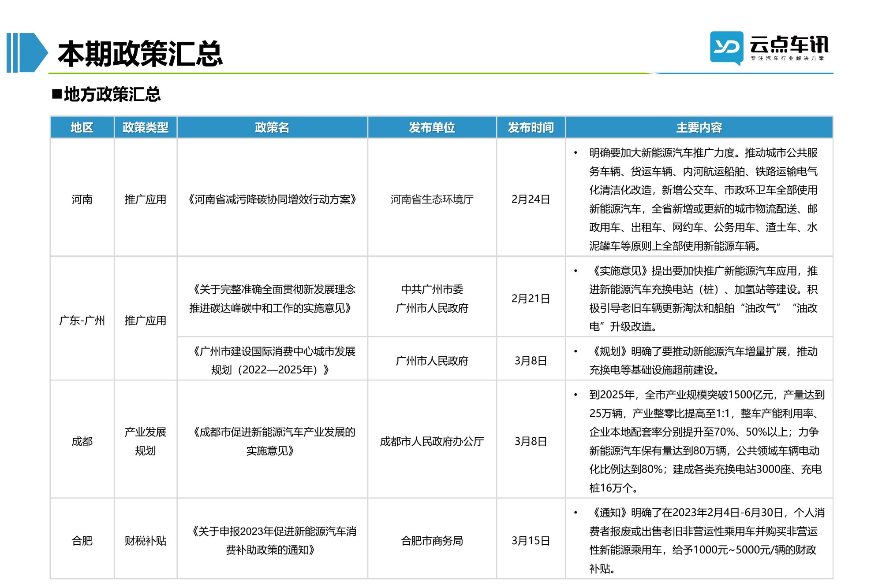882x587 pixels.
Task: Click the 政策名 column header
Action: click(272, 127)
